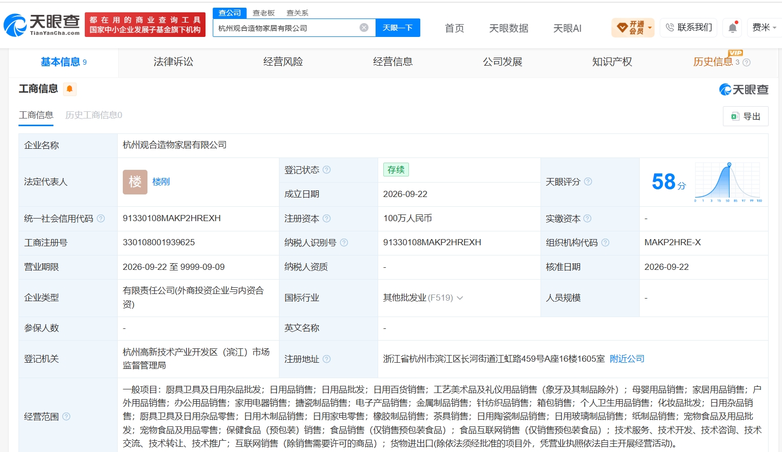
Task: Click the help icon beside 天眼评分
Action: [x=588, y=182]
